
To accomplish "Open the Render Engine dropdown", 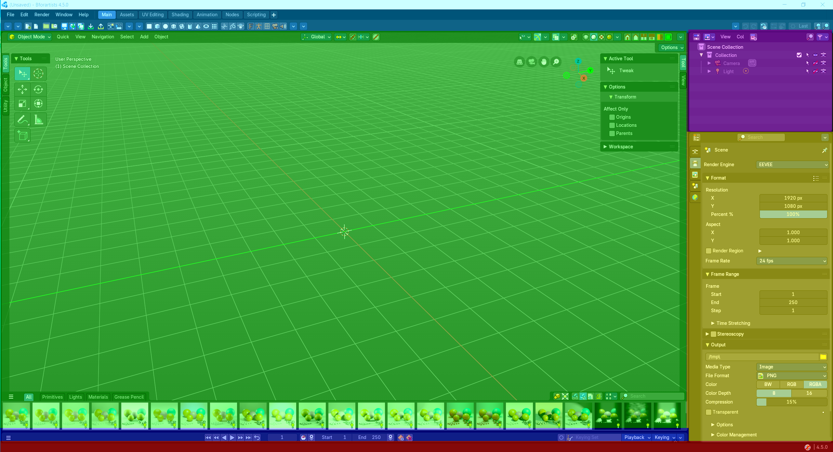I will [x=792, y=165].
